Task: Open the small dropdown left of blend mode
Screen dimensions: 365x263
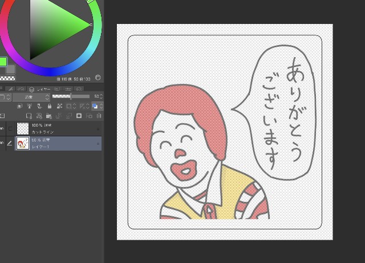Action: point(5,97)
